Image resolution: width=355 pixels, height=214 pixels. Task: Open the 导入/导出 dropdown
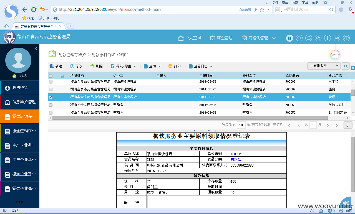(x=123, y=66)
